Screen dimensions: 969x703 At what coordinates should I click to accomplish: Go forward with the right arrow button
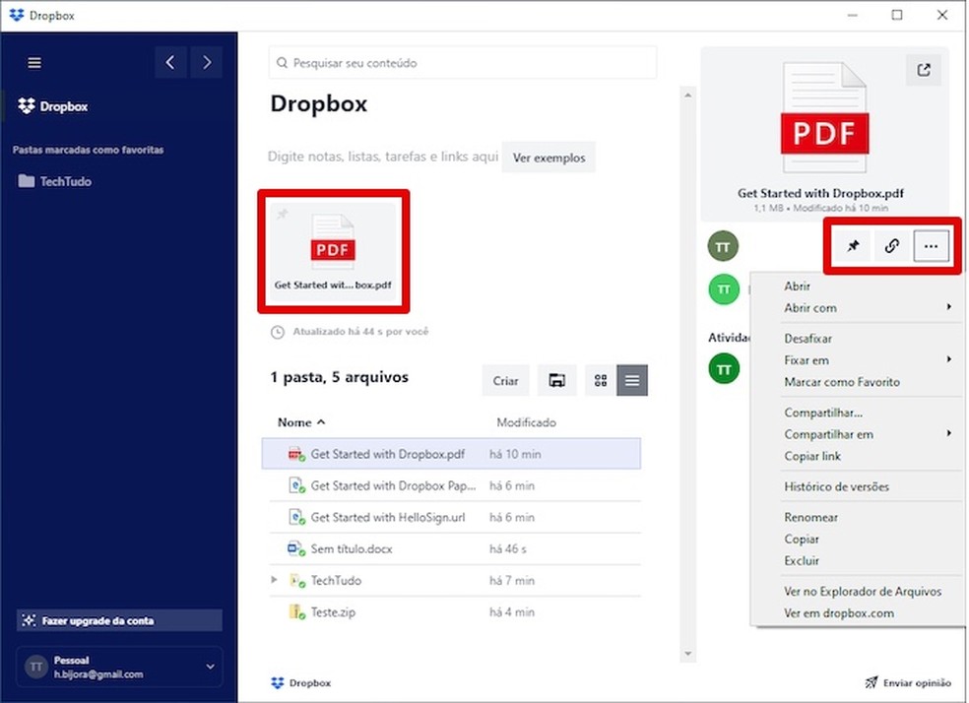pyautogui.click(x=206, y=63)
